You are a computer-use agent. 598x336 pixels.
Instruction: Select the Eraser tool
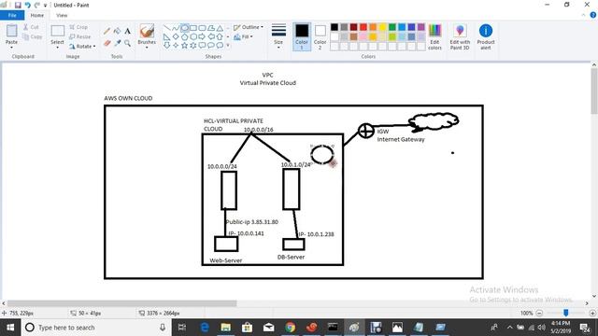point(107,44)
